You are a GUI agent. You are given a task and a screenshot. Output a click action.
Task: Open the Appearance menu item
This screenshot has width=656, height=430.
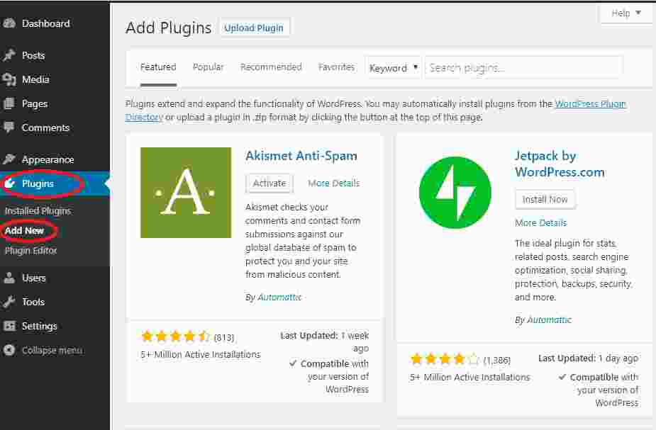pyautogui.click(x=48, y=159)
